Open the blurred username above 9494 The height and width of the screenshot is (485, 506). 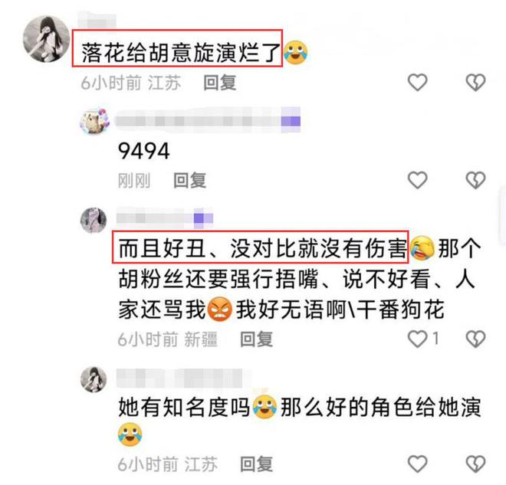(208, 121)
